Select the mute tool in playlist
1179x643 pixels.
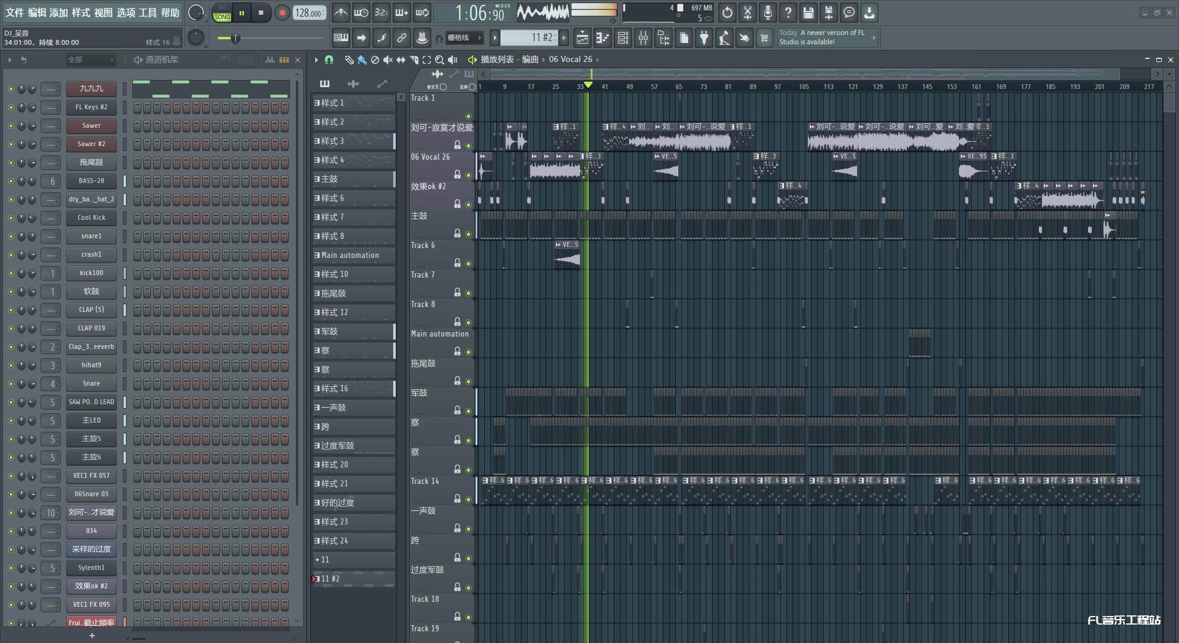[x=388, y=60]
